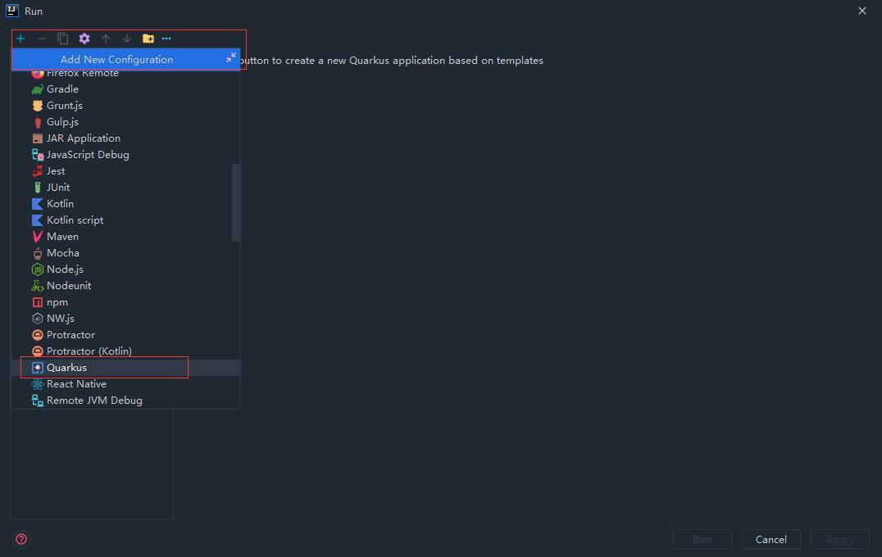Choose Mocha from the configuration list
This screenshot has height=557, width=882.
[x=126, y=253]
